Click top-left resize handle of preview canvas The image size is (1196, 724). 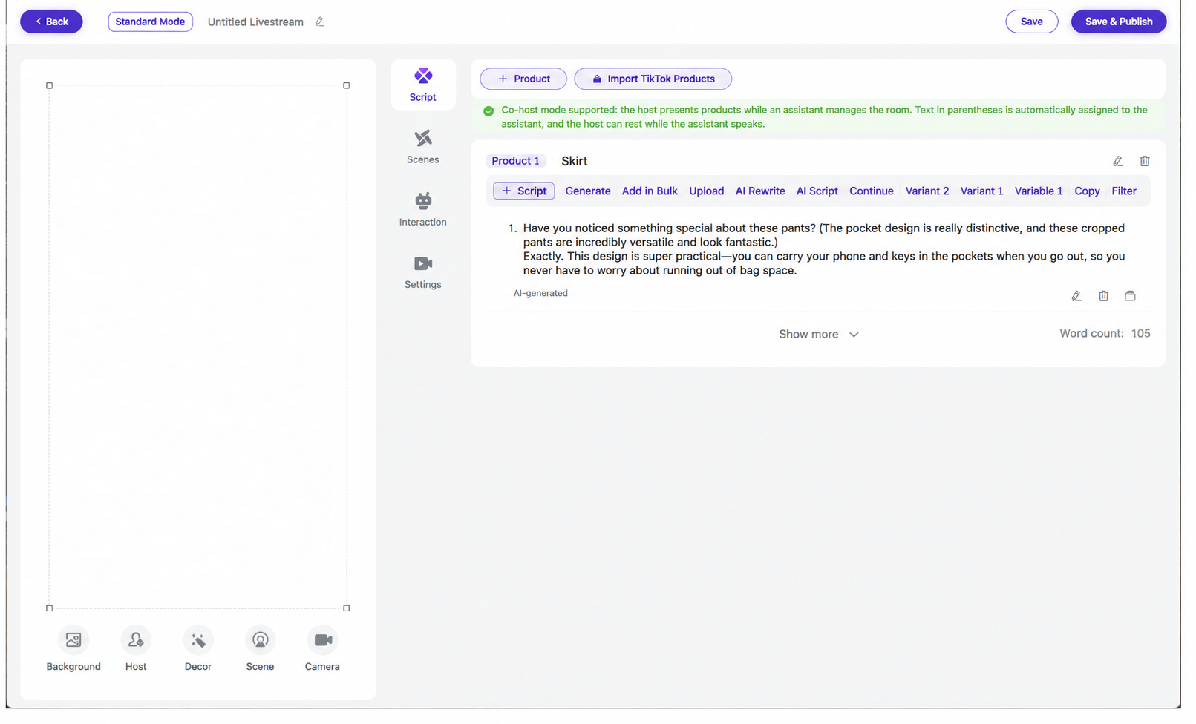pyautogui.click(x=50, y=85)
